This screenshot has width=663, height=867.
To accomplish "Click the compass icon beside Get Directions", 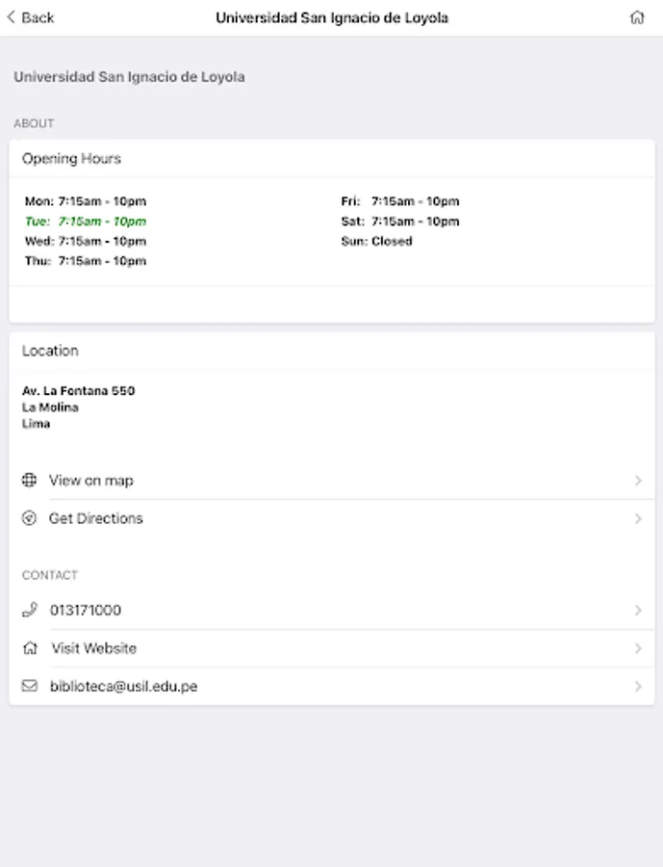I will [x=29, y=518].
